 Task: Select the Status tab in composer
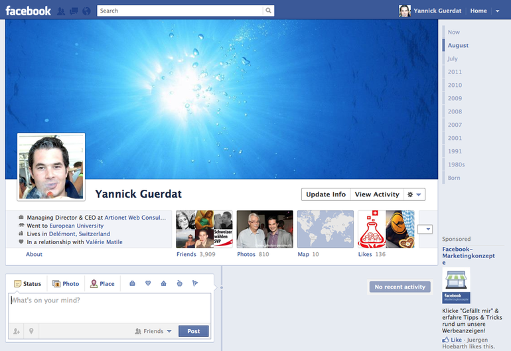pyautogui.click(x=28, y=283)
